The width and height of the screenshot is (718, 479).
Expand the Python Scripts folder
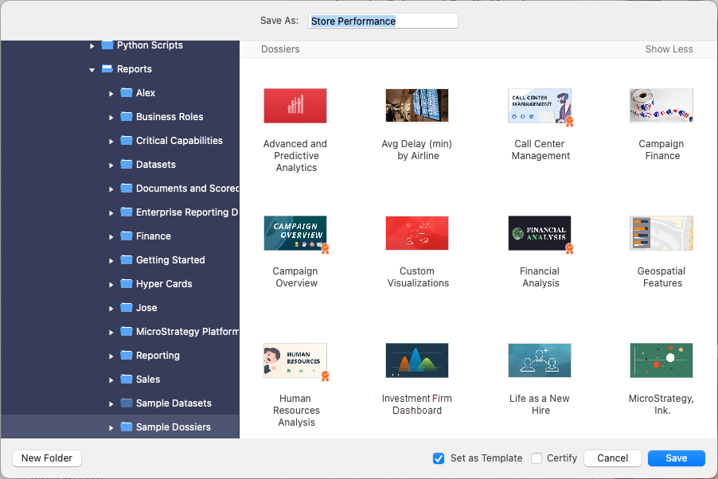point(92,45)
